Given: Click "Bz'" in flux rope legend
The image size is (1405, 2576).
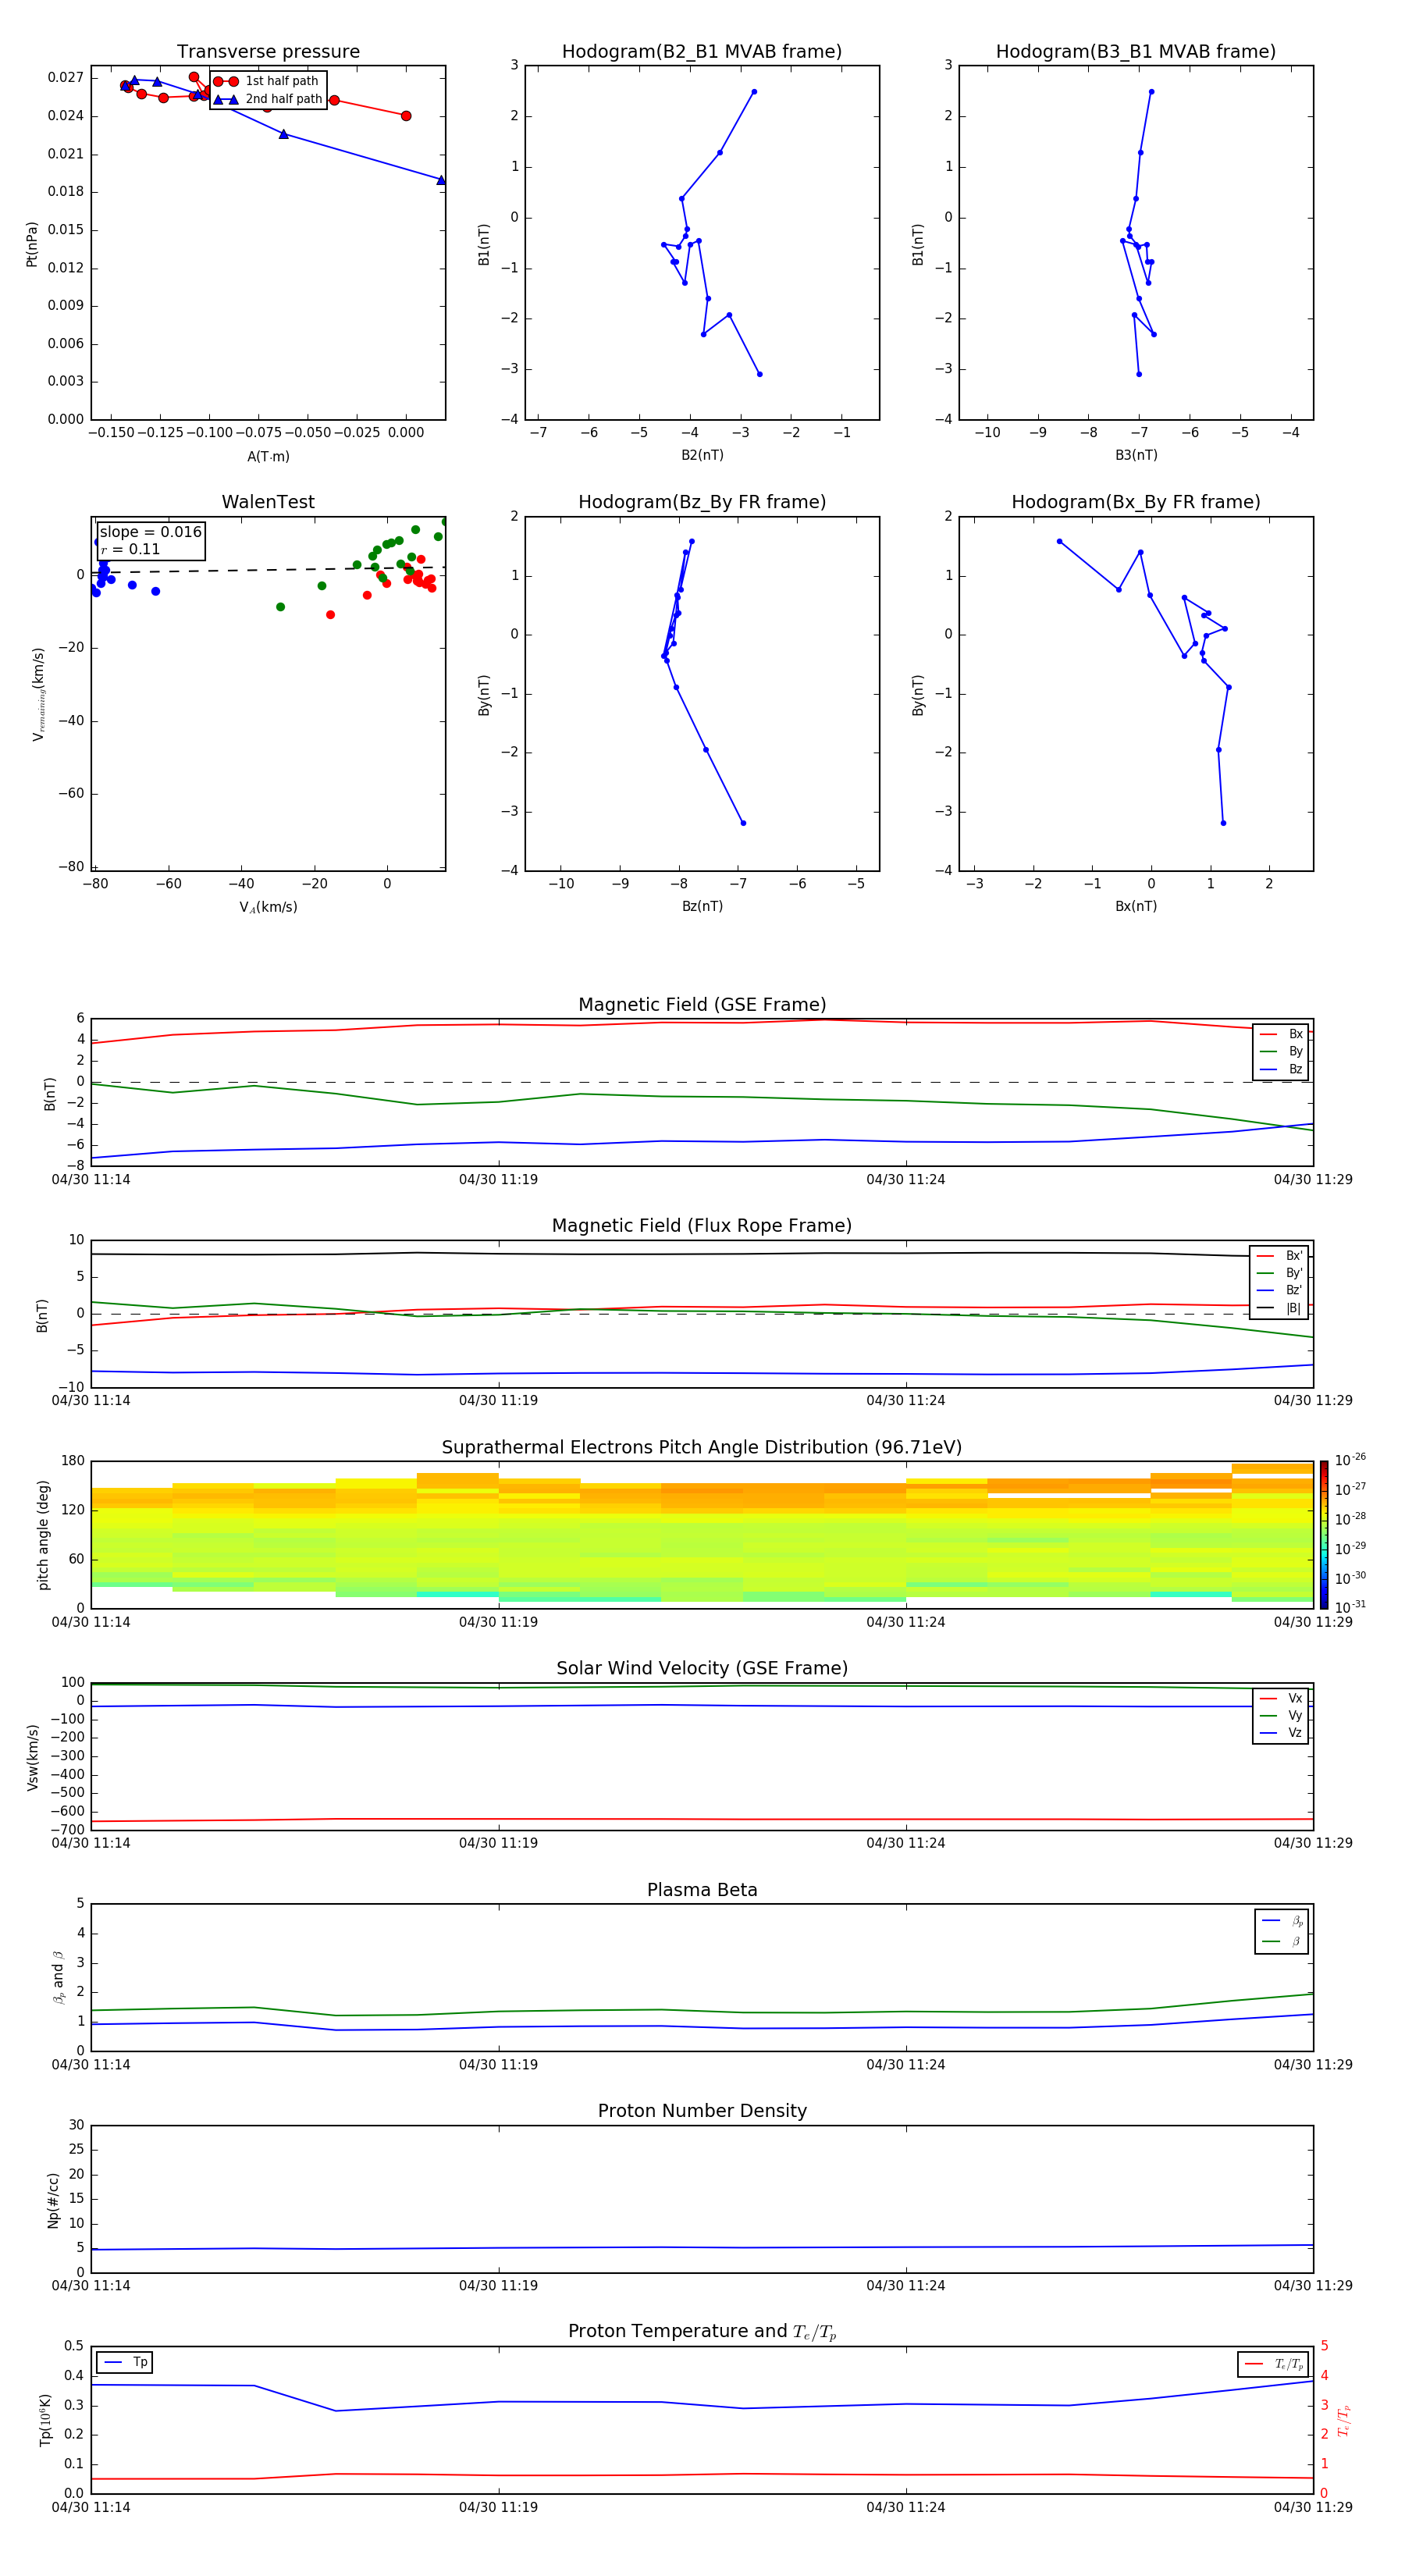Looking at the screenshot, I should (1294, 1290).
